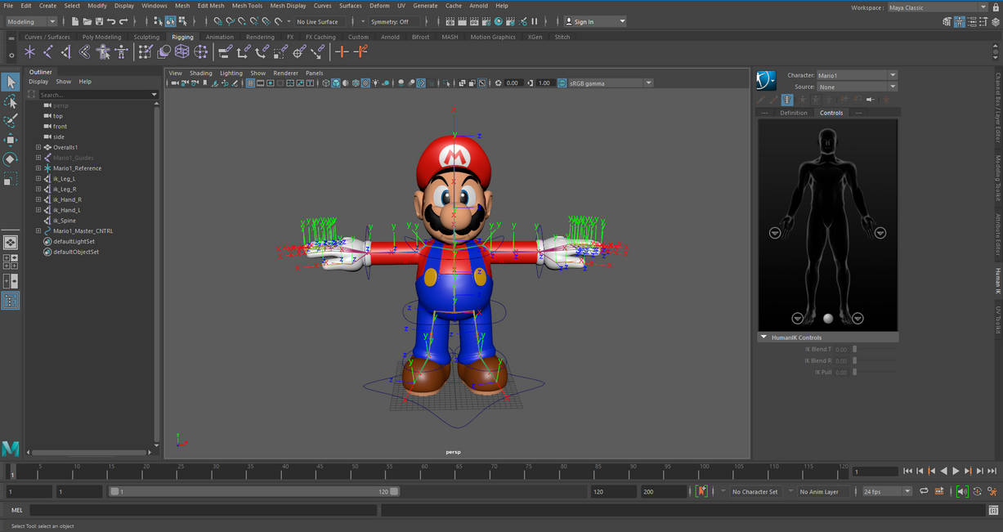This screenshot has width=1003, height=532.
Task: Toggle four-view panel layout button
Action: (x=10, y=262)
